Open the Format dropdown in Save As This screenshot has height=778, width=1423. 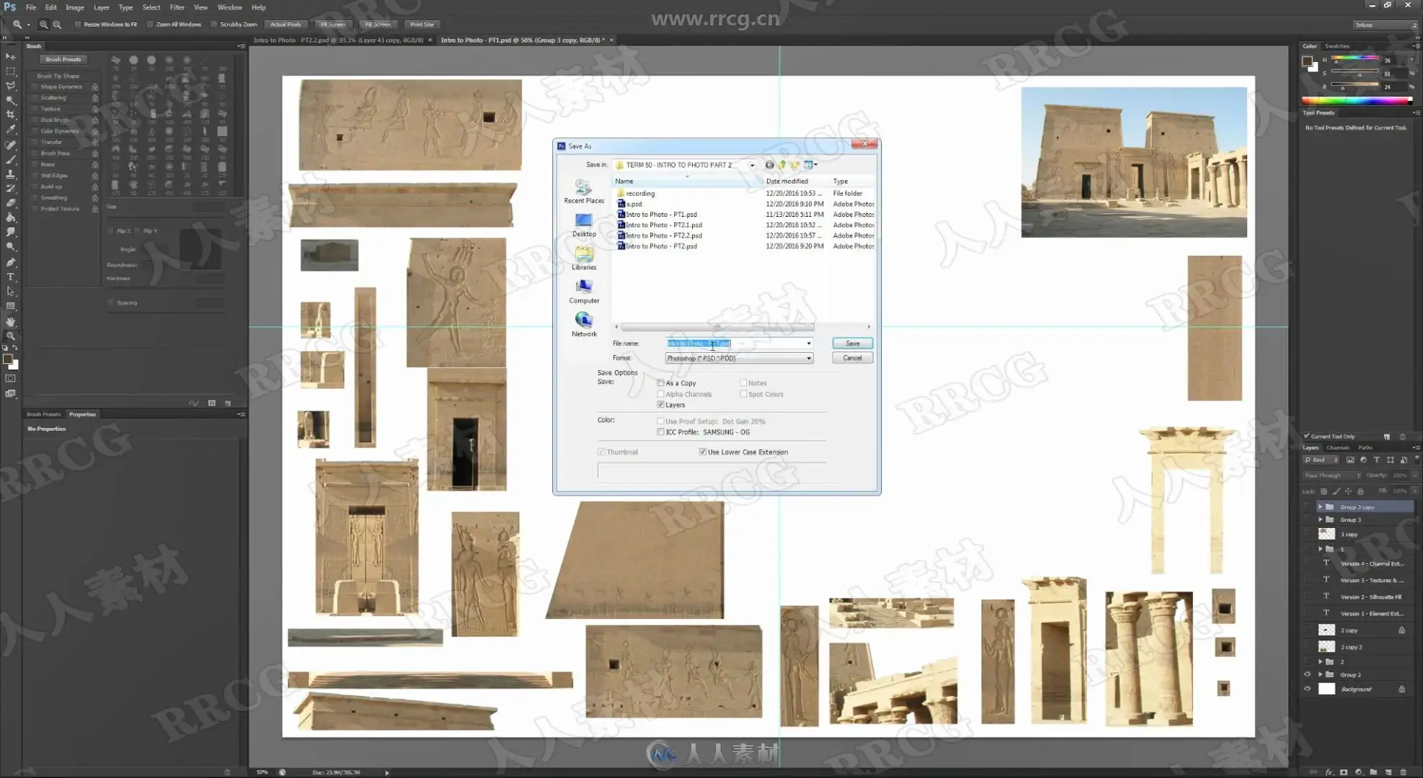(x=808, y=358)
